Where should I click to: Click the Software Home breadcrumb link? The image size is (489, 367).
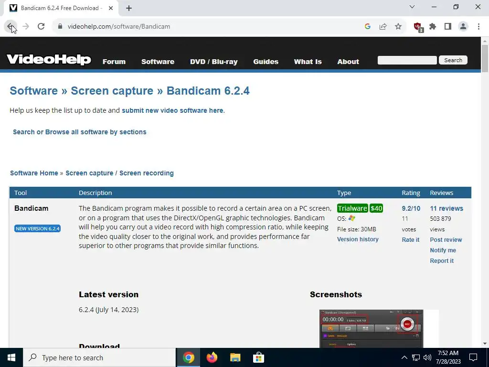(x=34, y=173)
